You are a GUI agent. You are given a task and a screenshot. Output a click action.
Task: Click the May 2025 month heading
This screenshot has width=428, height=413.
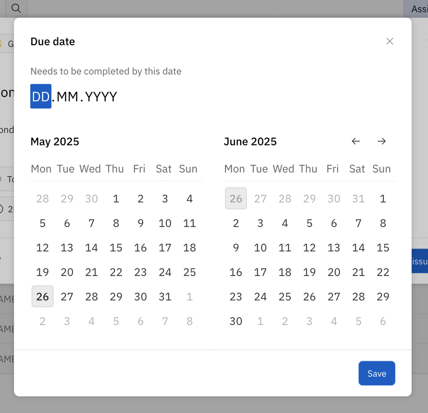(55, 141)
